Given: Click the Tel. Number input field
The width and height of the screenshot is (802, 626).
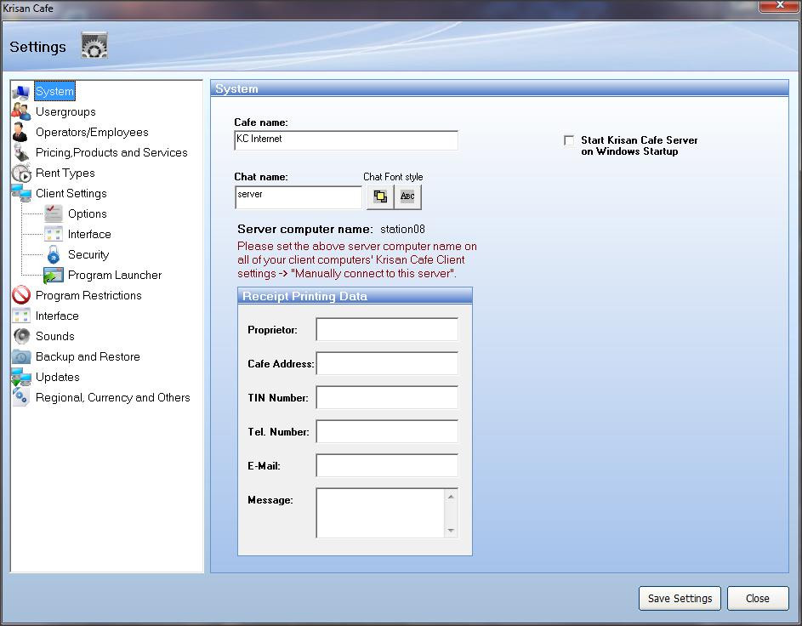Looking at the screenshot, I should [387, 432].
